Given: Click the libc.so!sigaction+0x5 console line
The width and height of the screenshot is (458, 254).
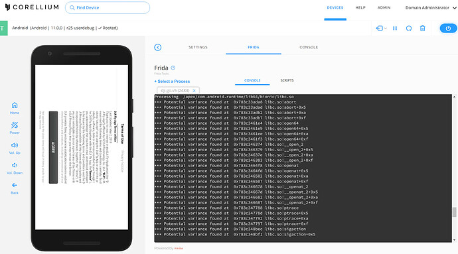Looking at the screenshot, I should pyautogui.click(x=235, y=234).
